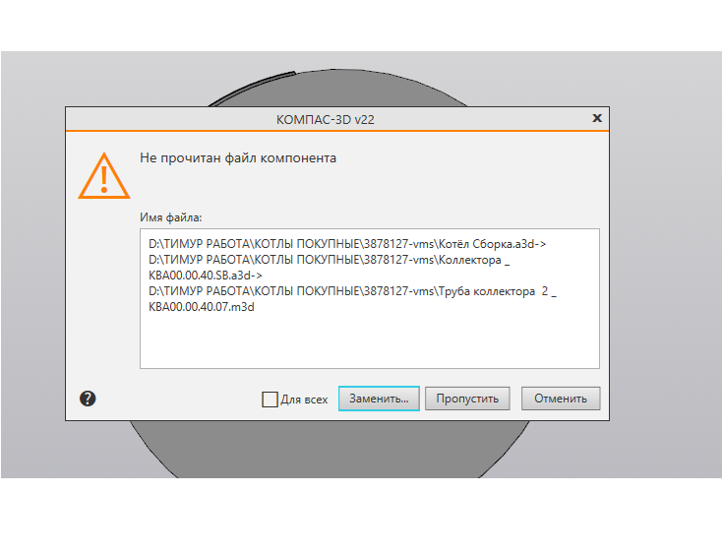Image resolution: width=722 pixels, height=554 pixels.
Task: Click the КОМПАС-3D v22 title bar
Action: (325, 119)
